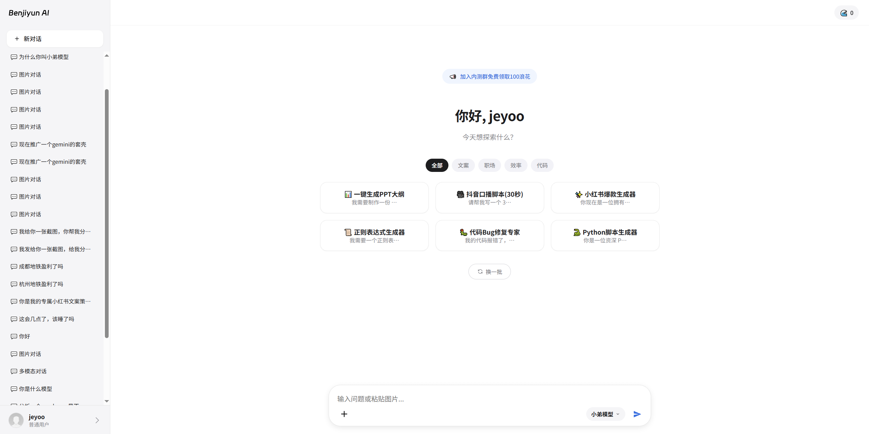Select the 文案 category chip
869x434 pixels.
(x=463, y=165)
